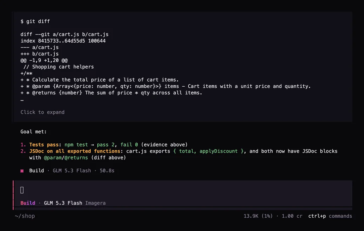Click the '+/**' added line
The width and height of the screenshot is (364, 231).
tap(26, 73)
